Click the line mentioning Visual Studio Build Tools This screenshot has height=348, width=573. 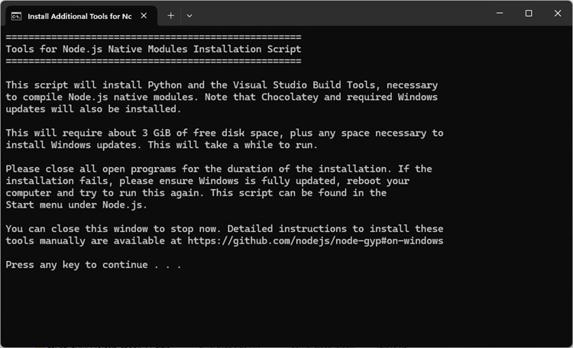click(222, 85)
